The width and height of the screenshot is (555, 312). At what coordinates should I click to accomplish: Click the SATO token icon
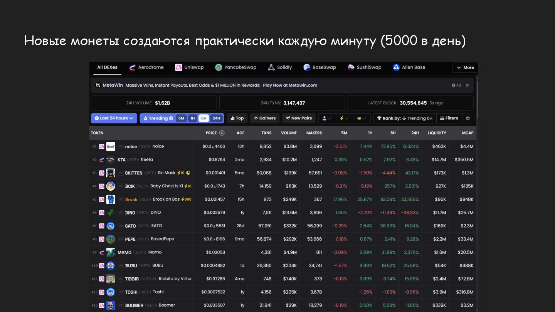coord(111,226)
